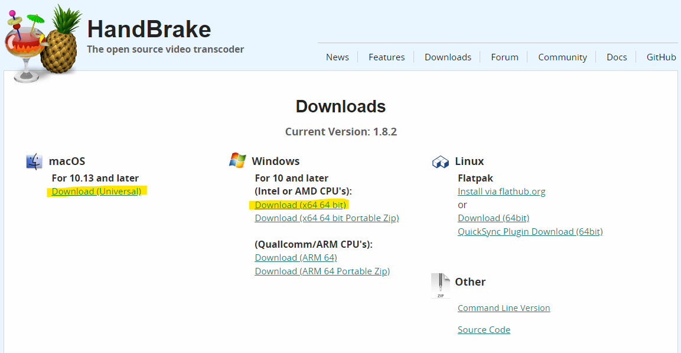Screen dimensions: 681x353
Task: Click the '(Quallcomm/ARM CPU's):' label
Action: point(314,244)
